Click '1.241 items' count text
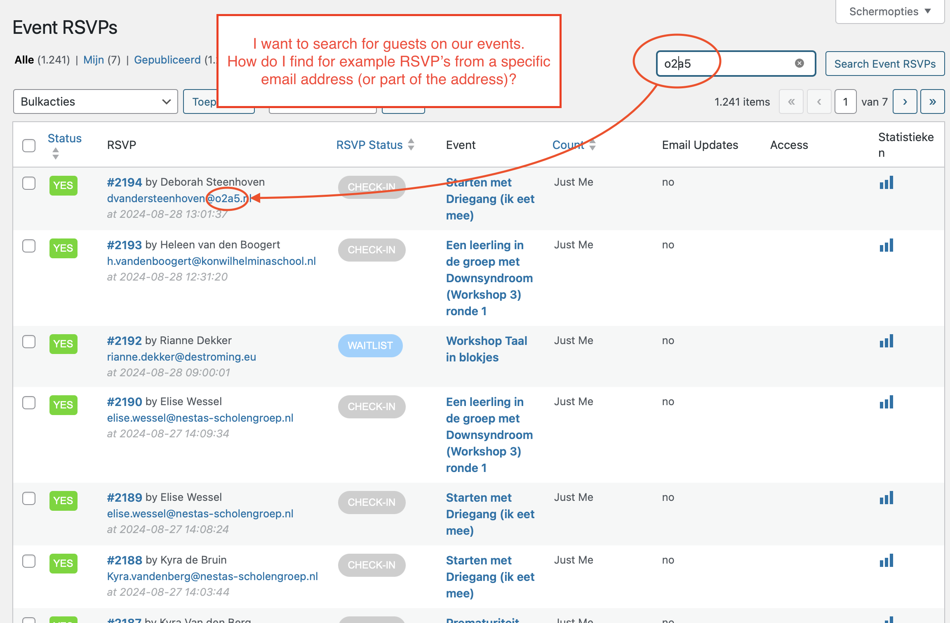950x623 pixels. [742, 102]
